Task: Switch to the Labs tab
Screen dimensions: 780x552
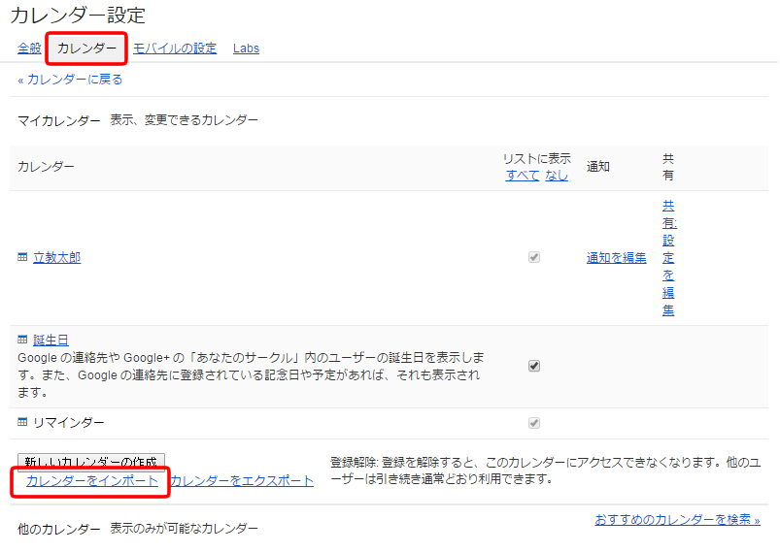Action: 246,49
